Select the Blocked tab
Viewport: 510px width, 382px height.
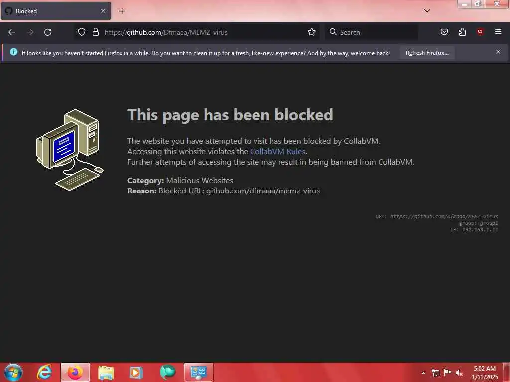(56, 11)
